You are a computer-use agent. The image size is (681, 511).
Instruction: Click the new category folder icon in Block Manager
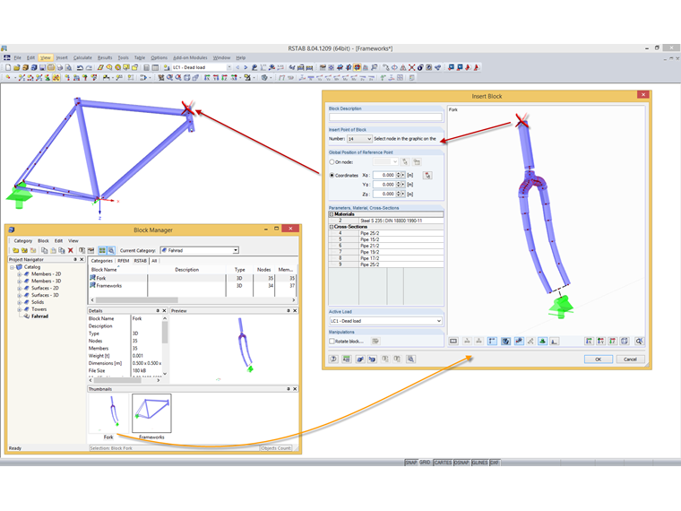pos(15,250)
